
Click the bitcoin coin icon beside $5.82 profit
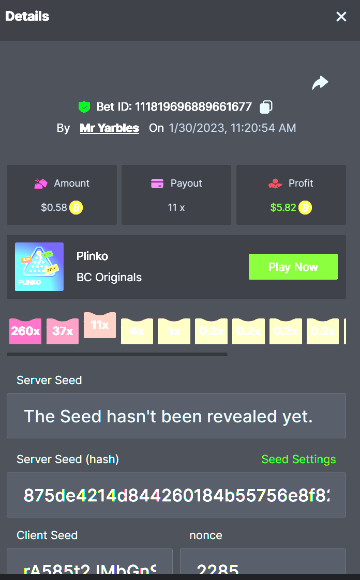click(305, 207)
